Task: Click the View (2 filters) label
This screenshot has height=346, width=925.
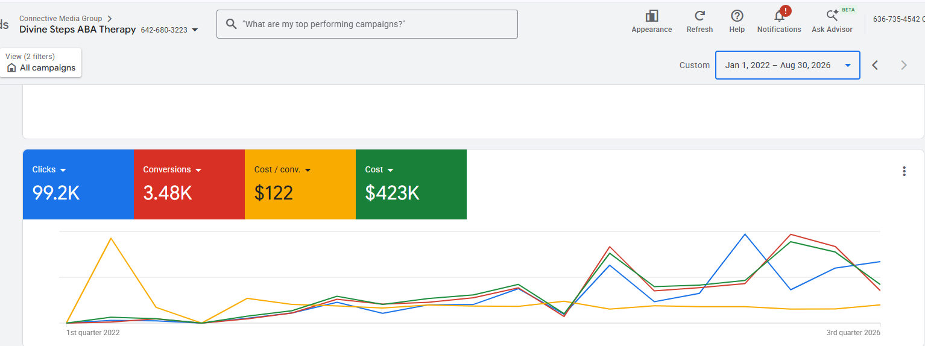Action: point(30,57)
